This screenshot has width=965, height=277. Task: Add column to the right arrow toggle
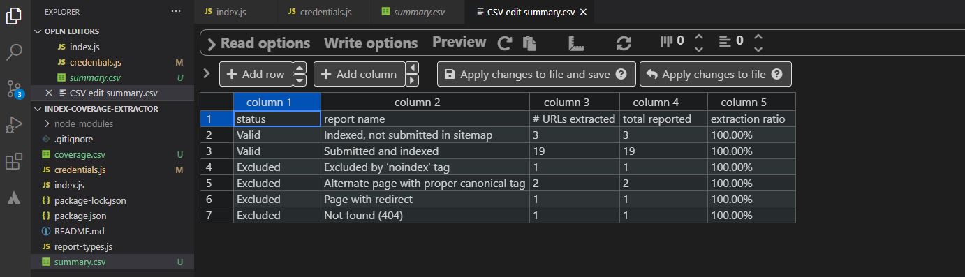[412, 80]
